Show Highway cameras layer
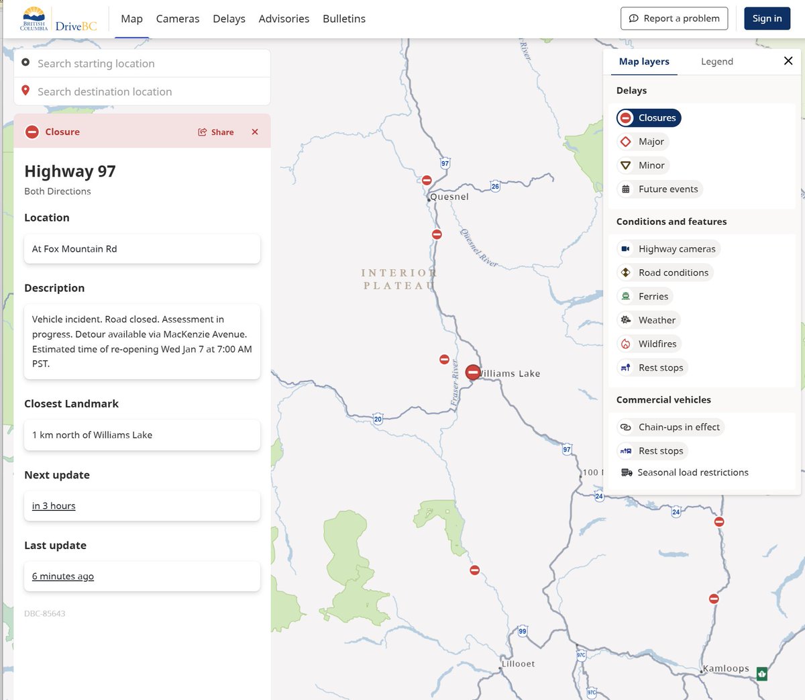 click(668, 249)
